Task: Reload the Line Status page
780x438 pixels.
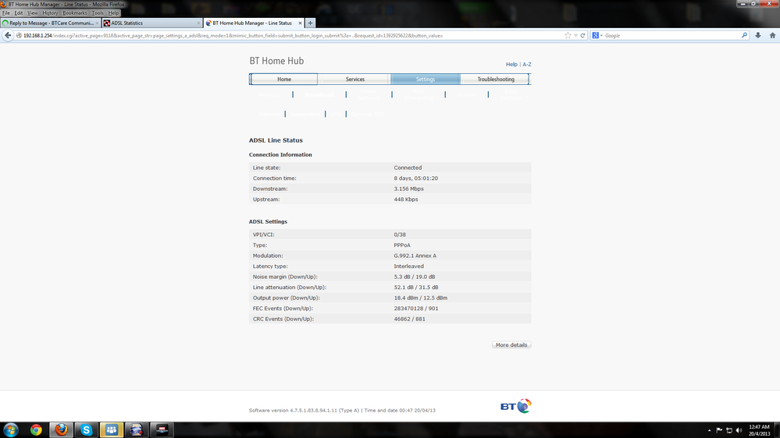Action: click(582, 35)
